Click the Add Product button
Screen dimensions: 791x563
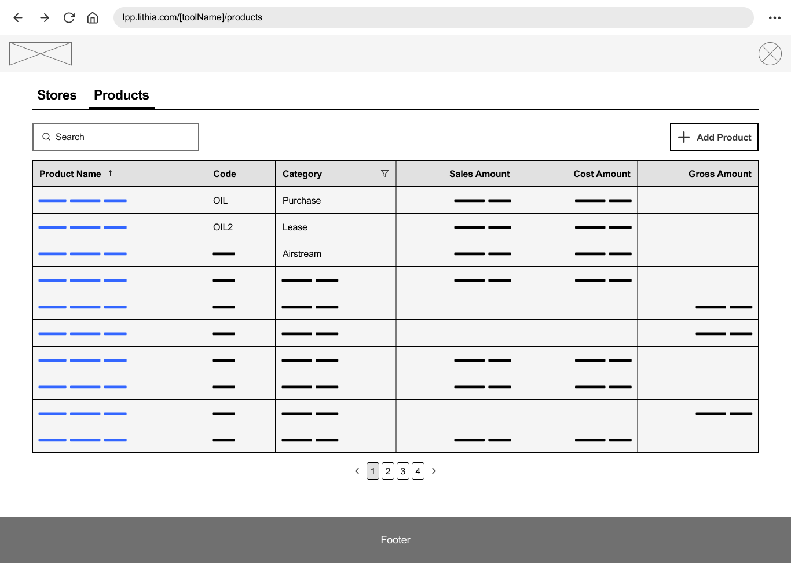pos(714,137)
